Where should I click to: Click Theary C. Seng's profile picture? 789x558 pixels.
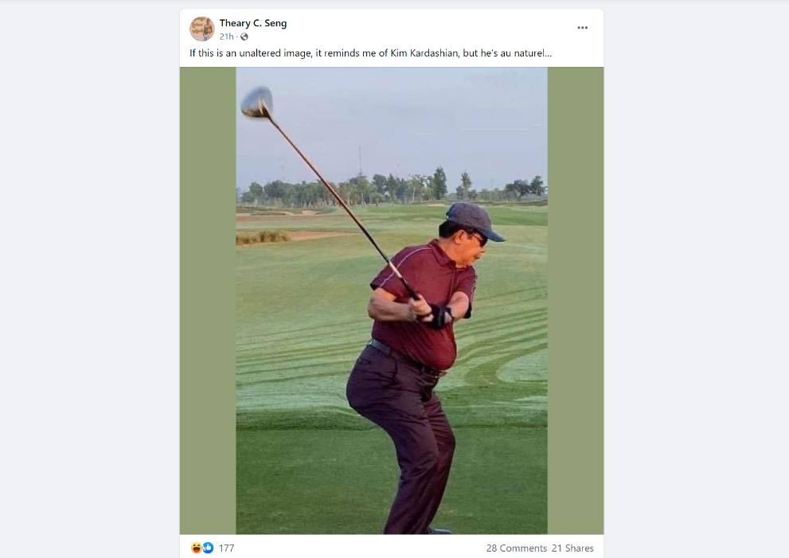202,29
